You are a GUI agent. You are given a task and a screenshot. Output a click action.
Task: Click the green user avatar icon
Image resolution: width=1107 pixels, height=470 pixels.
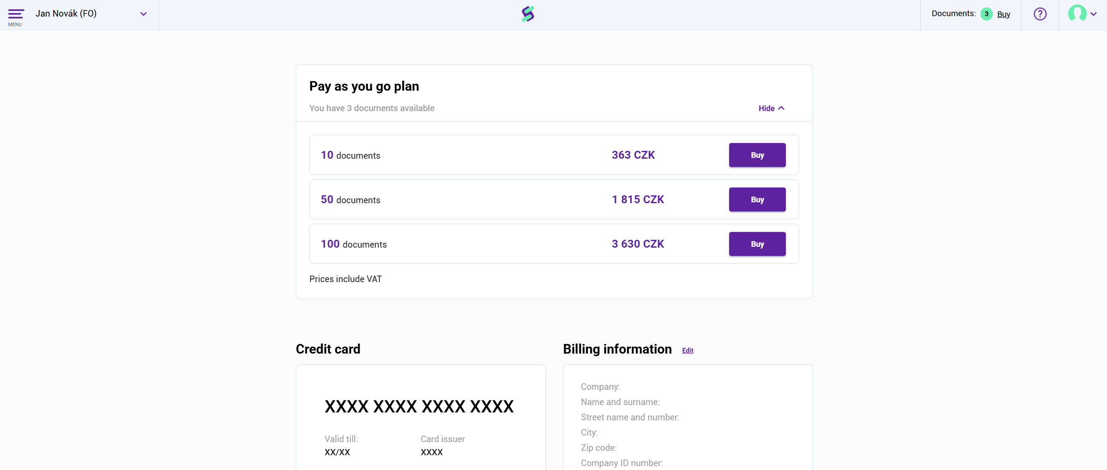(x=1077, y=14)
